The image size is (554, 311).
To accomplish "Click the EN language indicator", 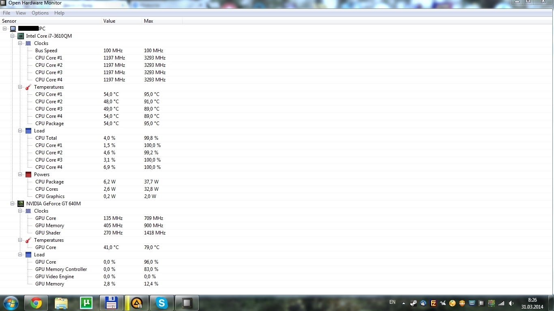I will [392, 302].
